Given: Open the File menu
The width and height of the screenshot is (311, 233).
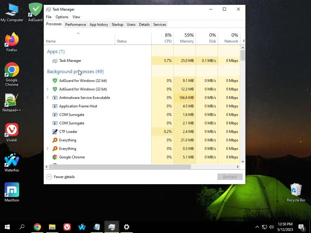Looking at the screenshot, I should point(49,17).
